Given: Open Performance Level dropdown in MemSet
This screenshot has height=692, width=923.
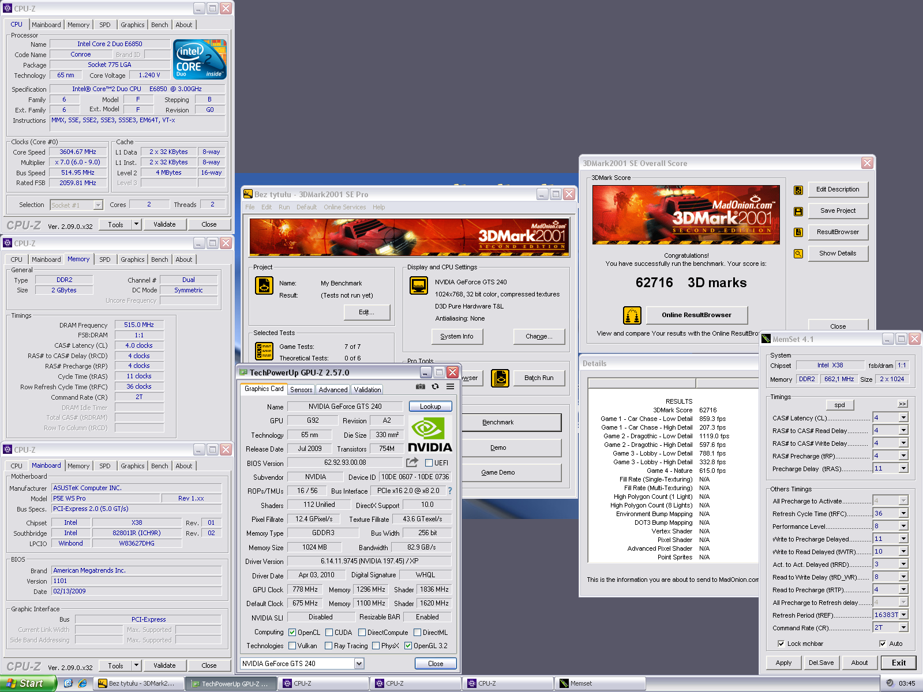Looking at the screenshot, I should pos(903,526).
